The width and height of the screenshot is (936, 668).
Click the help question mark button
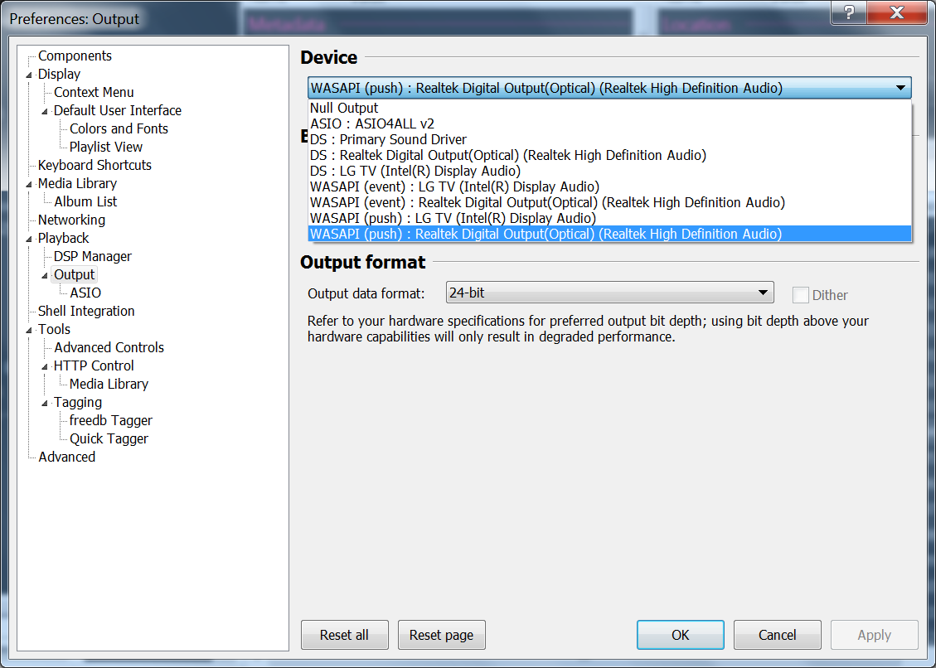click(x=850, y=14)
